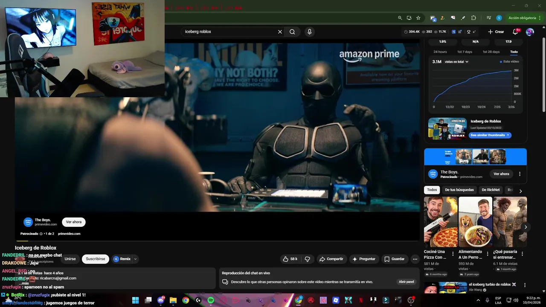Open Netflix from the taskbar
The width and height of the screenshot is (546, 307).
361,300
